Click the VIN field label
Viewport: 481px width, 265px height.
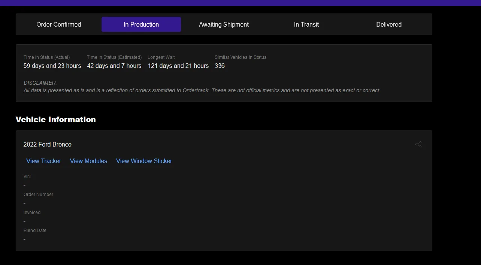27,177
